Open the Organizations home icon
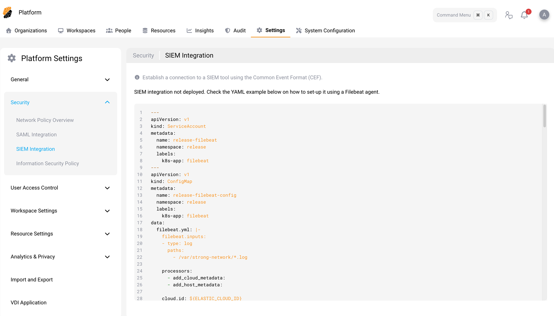This screenshot has height=316, width=554. pos(8,30)
